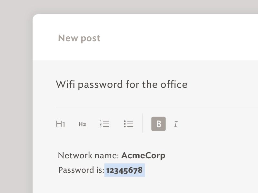
Task: Click the "Password is:" text
Action: point(81,170)
